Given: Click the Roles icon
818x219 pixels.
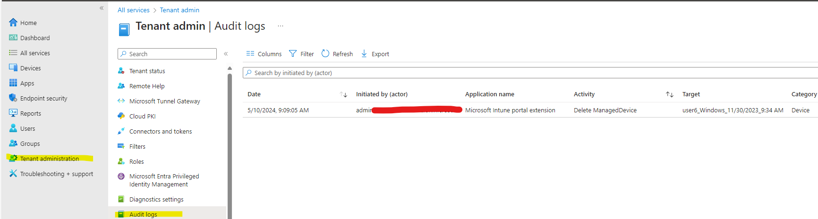Looking at the screenshot, I should point(121,161).
